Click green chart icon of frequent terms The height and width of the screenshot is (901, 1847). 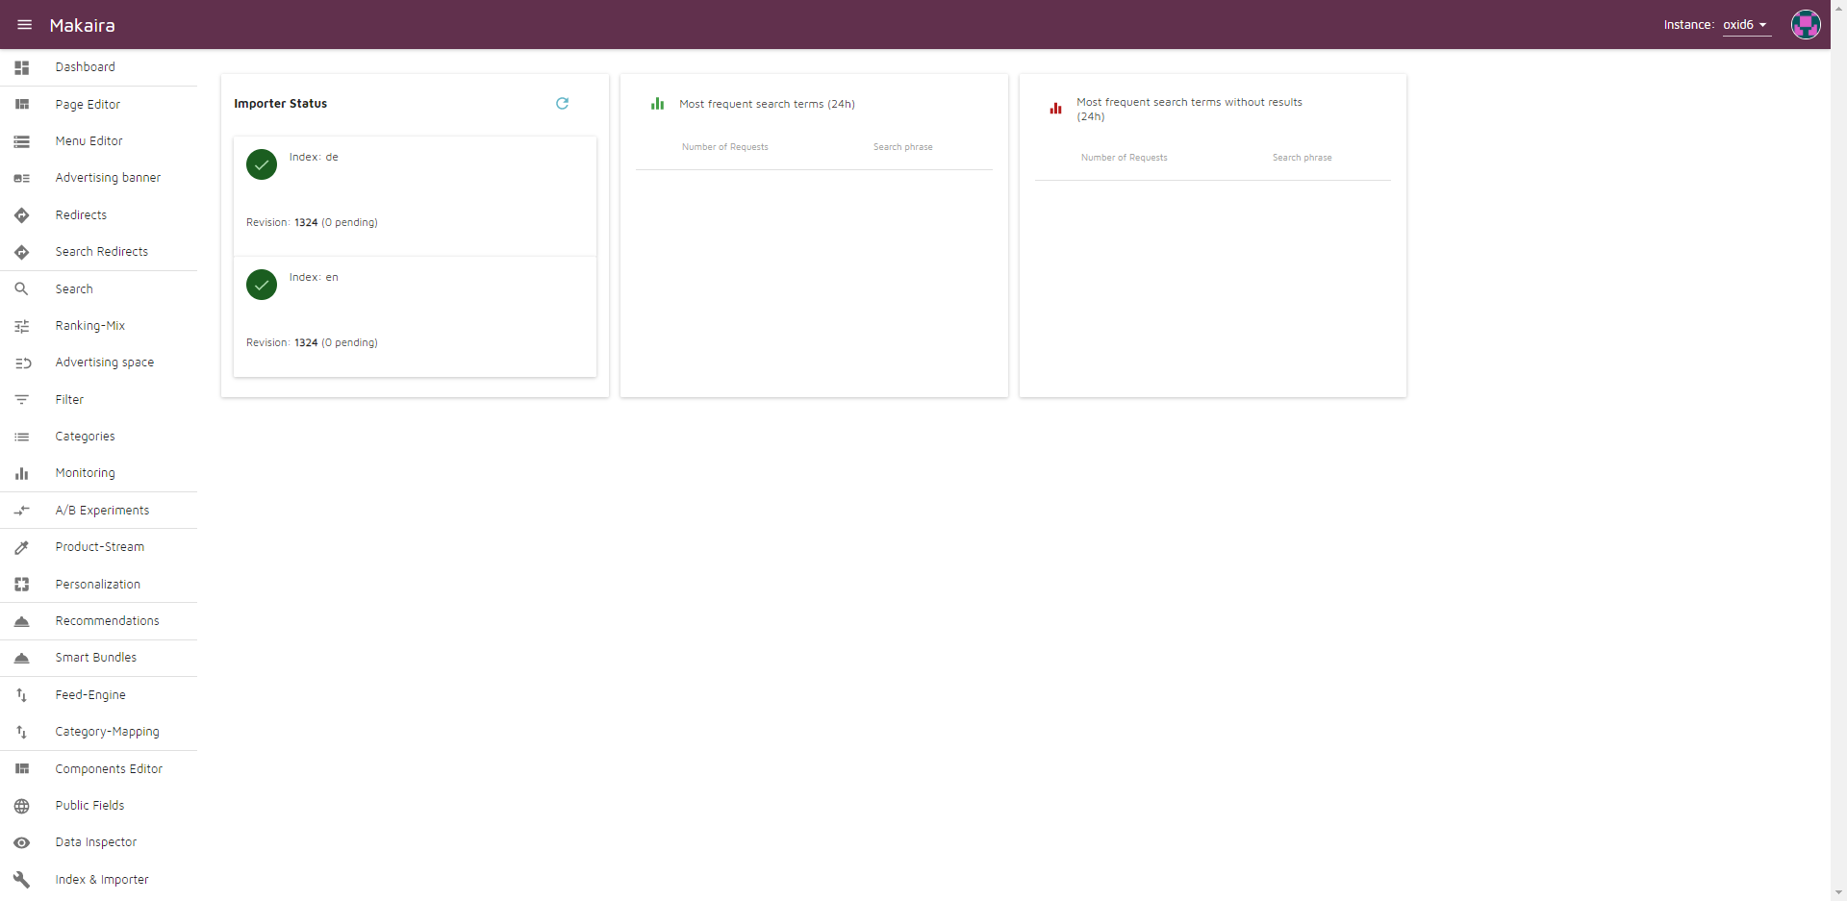[658, 104]
